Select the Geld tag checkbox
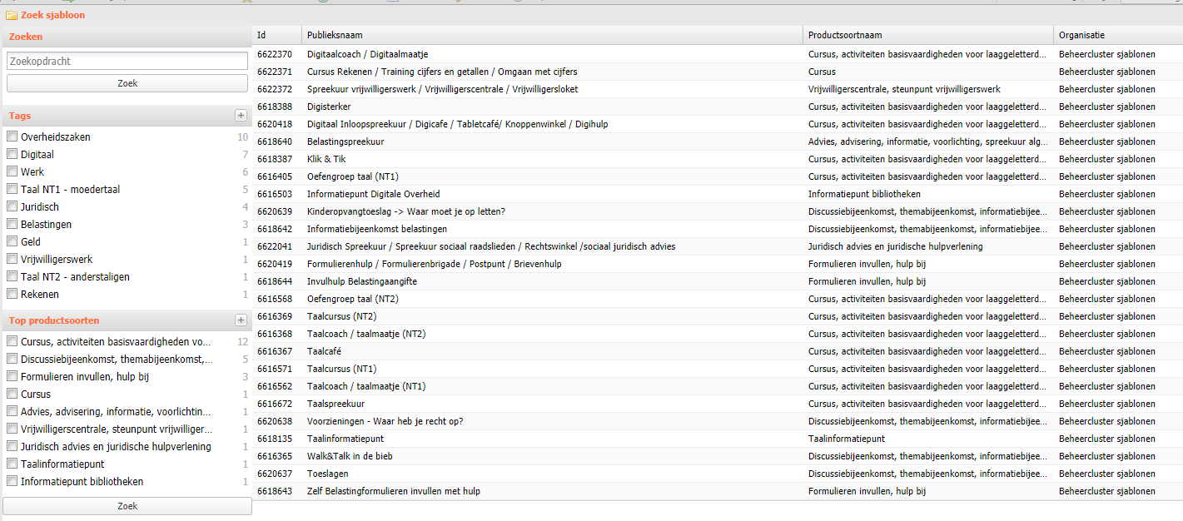Screen dimensions: 1183x521 coord(12,241)
